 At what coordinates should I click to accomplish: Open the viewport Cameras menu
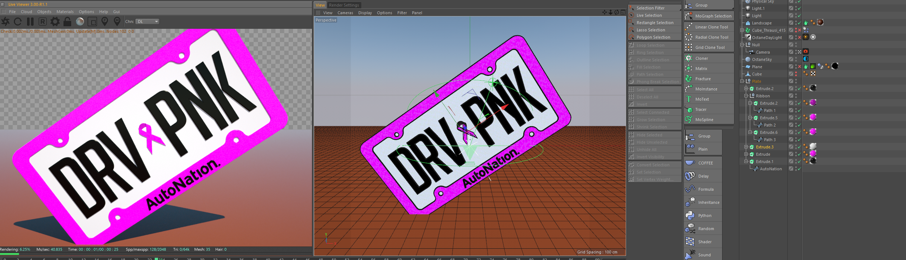(x=345, y=13)
